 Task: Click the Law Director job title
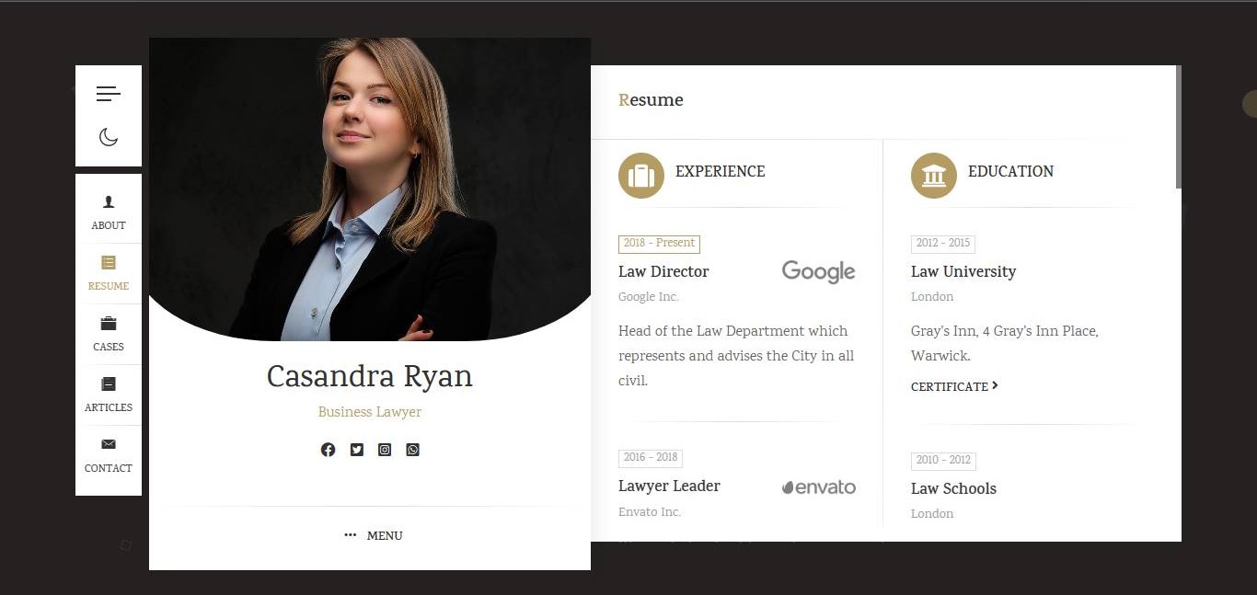click(x=663, y=271)
